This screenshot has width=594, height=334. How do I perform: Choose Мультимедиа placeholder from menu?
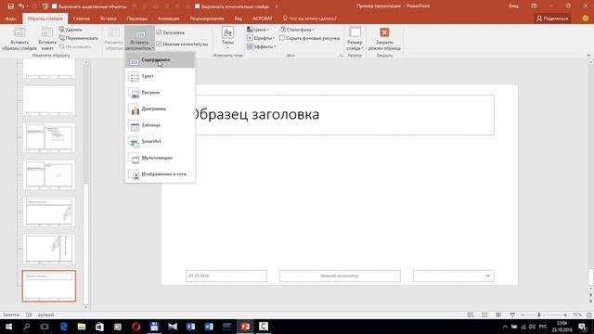(160, 158)
